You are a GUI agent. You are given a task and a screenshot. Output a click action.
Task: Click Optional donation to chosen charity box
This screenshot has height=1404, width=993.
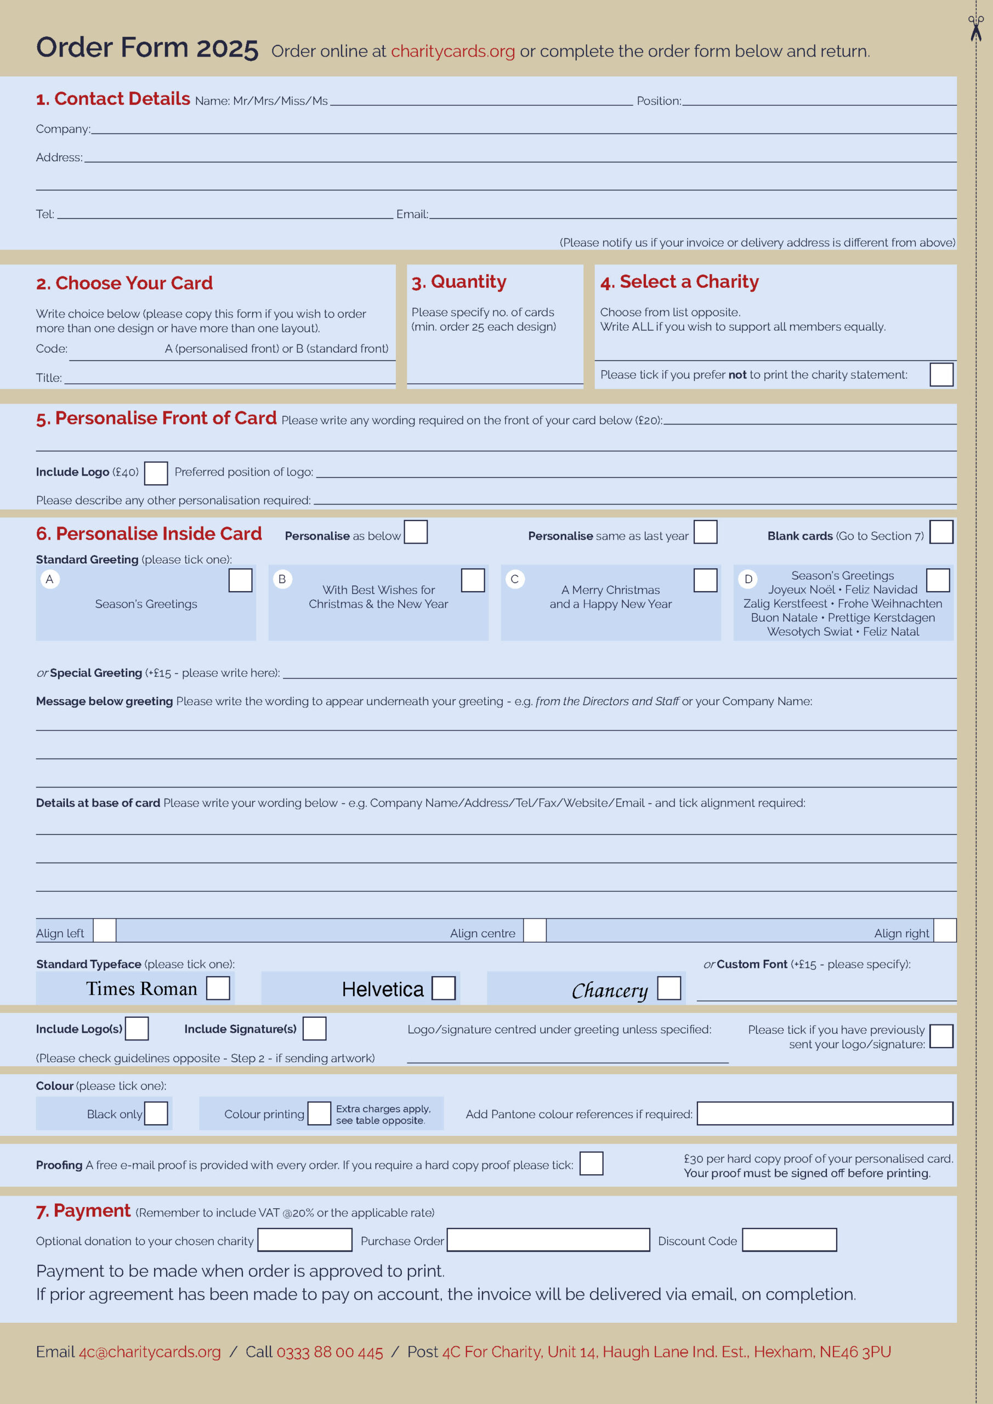pyautogui.click(x=305, y=1239)
